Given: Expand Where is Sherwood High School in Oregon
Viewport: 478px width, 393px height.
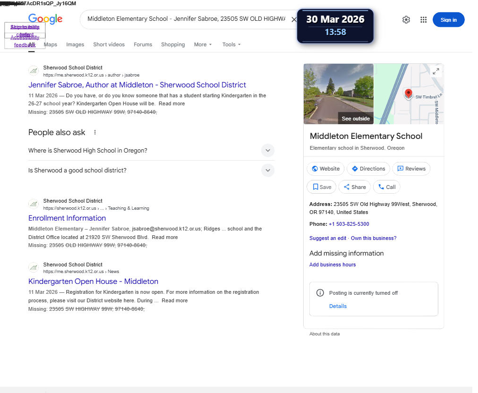Looking at the screenshot, I should point(151,151).
